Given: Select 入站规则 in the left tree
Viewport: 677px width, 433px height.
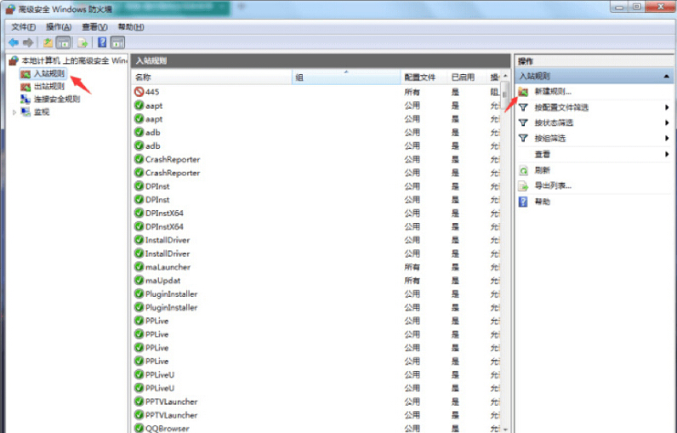Looking at the screenshot, I should click(48, 74).
